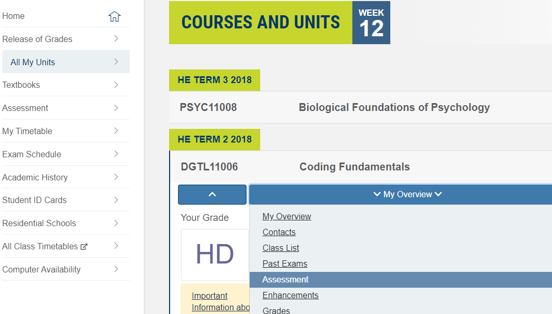Select Contacts from the dropdown menu
Screen dimensions: 552x314
point(279,232)
